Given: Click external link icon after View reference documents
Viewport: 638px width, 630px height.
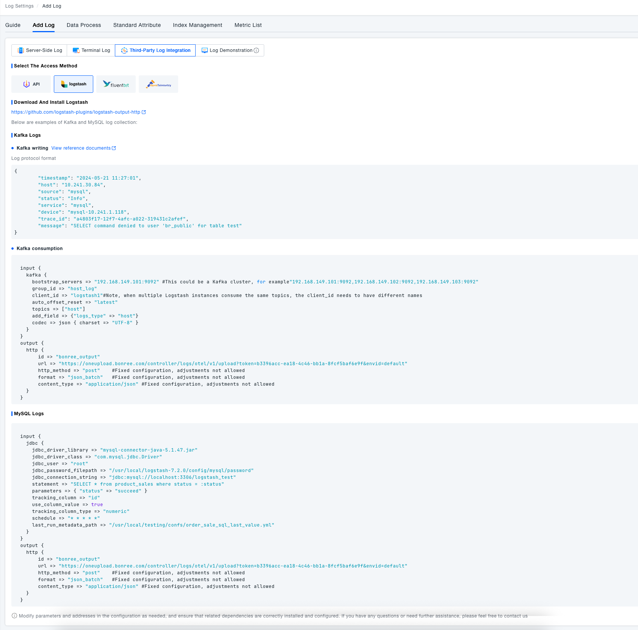Looking at the screenshot, I should point(114,148).
